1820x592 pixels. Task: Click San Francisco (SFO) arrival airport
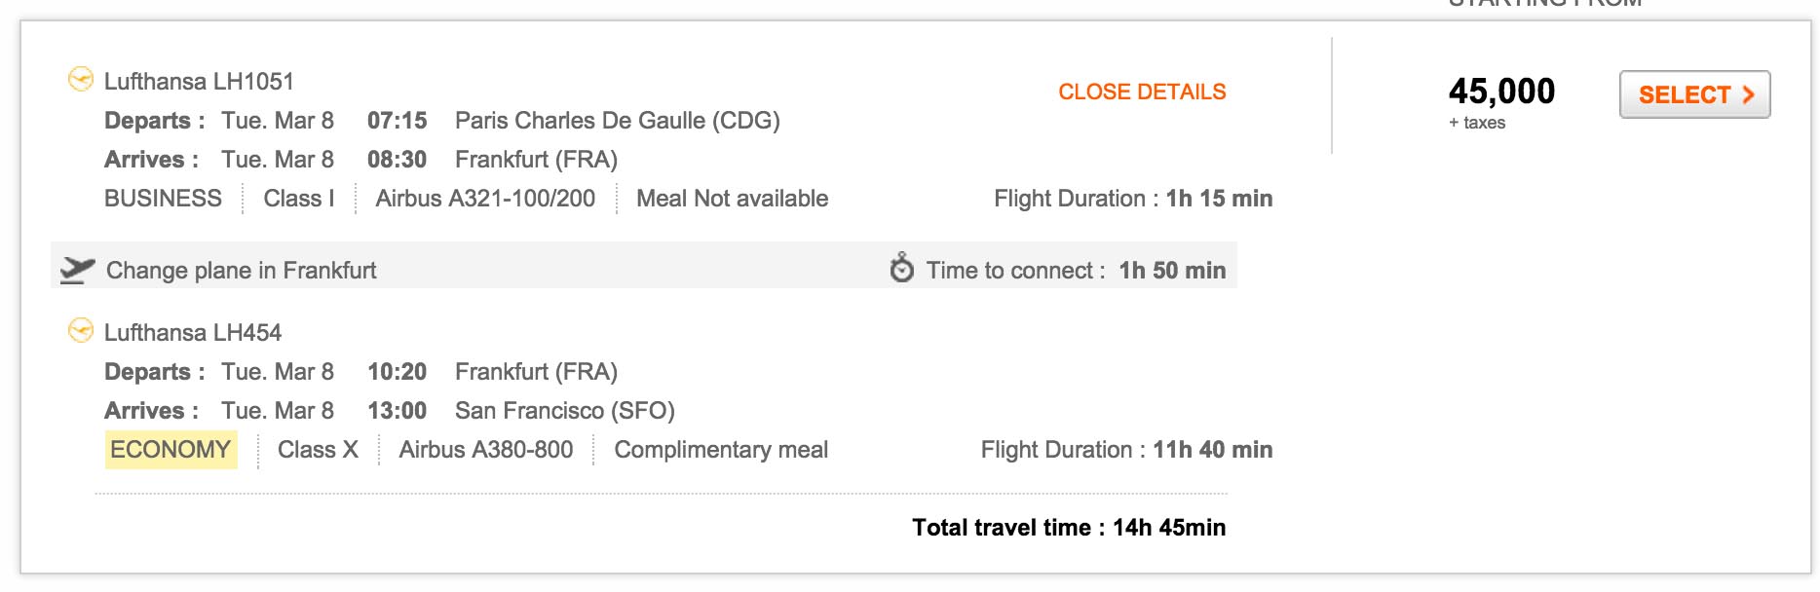[564, 411]
